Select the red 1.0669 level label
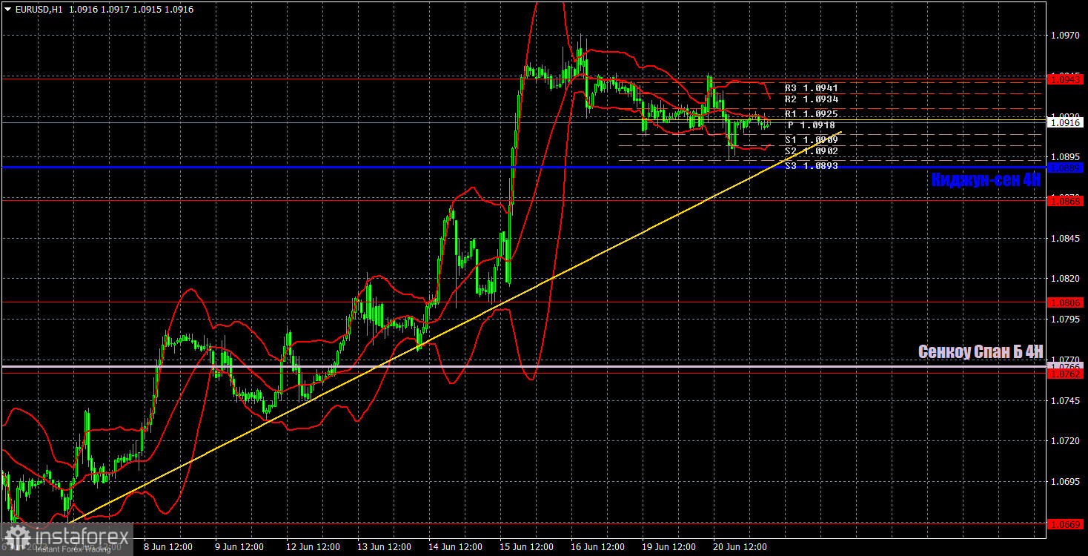Image resolution: width=1088 pixels, height=556 pixels. 1066,524
